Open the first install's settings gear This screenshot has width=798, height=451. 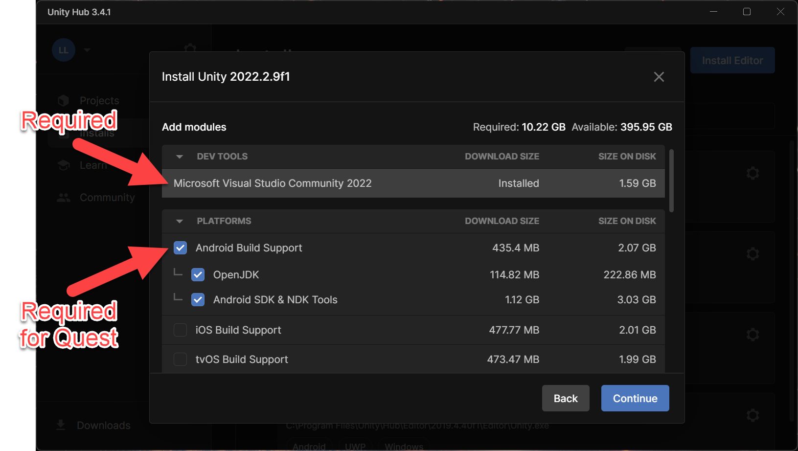coord(752,173)
